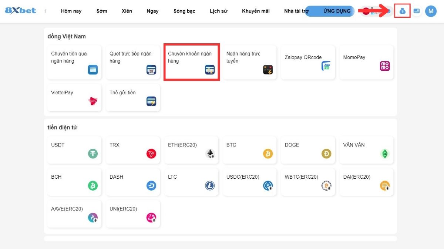Select the Chuyển tiền qua ngân hàng icon

pos(93,70)
